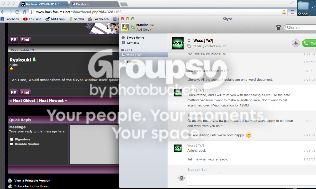The width and height of the screenshot is (316, 189).
Task: Favorite Wess with the star icon
Action: (189, 40)
